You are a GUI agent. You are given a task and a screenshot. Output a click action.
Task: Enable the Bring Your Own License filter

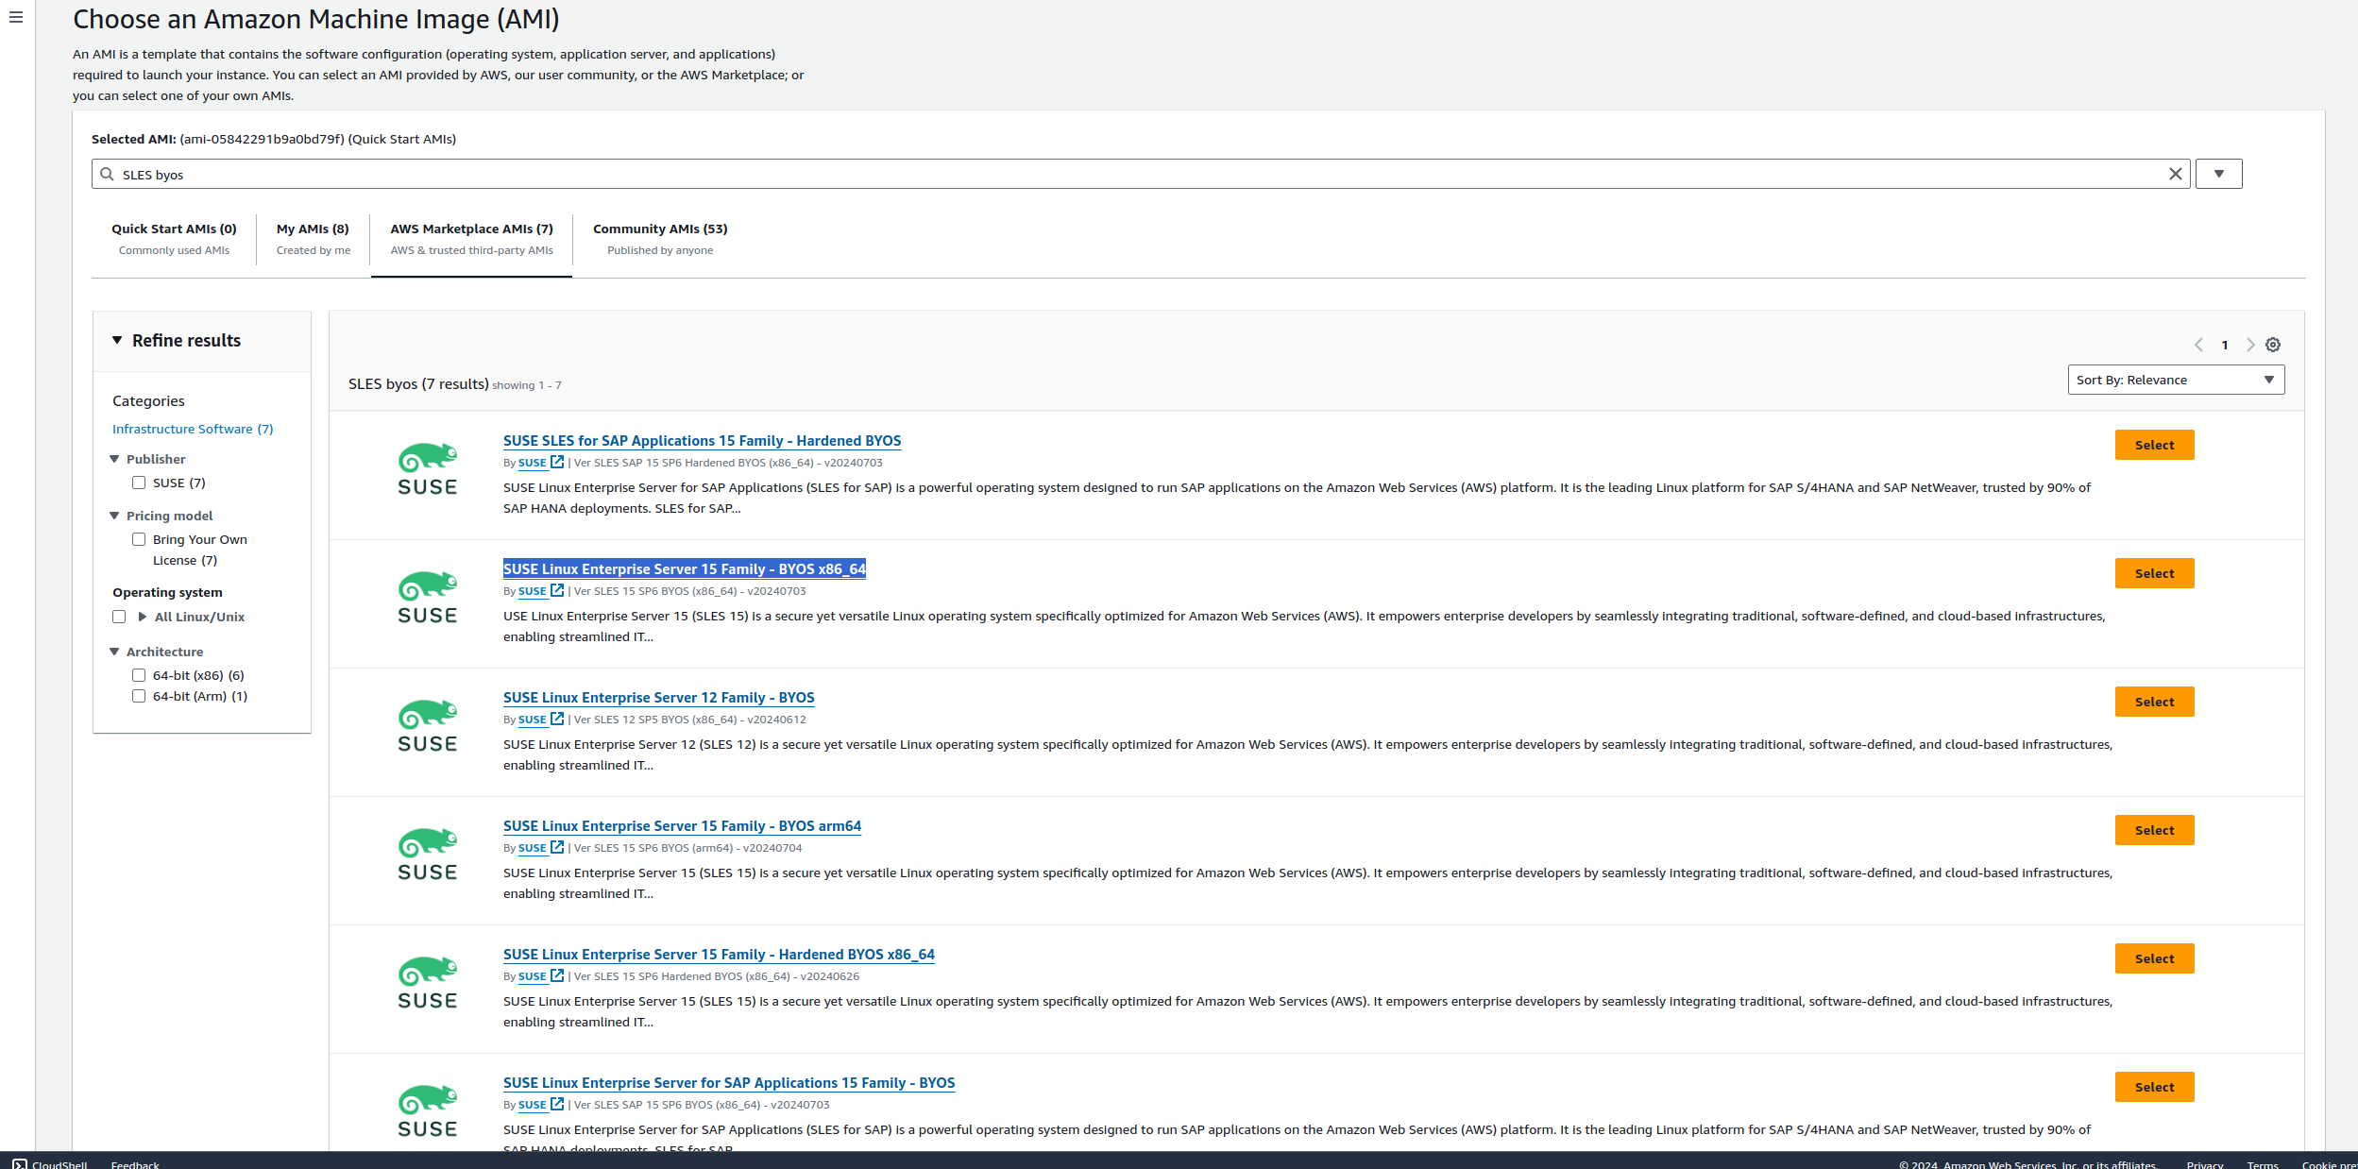pyautogui.click(x=140, y=538)
